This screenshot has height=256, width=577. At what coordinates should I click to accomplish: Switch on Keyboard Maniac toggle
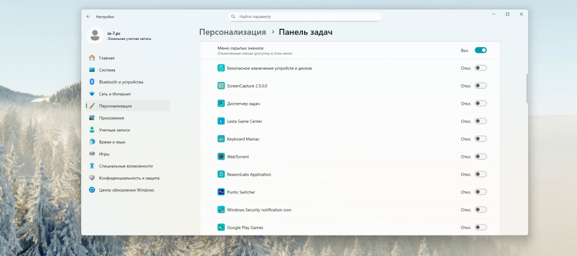point(480,139)
